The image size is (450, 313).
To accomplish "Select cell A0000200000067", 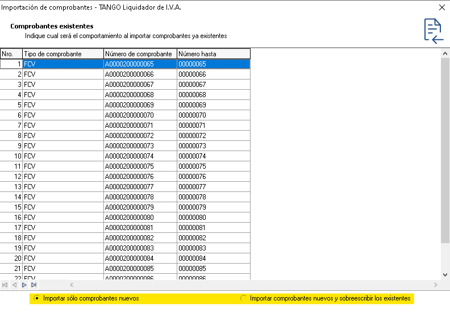I will [x=140, y=85].
